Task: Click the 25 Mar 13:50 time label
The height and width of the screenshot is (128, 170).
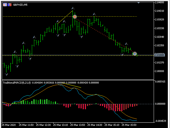Action: (x=78, y=125)
